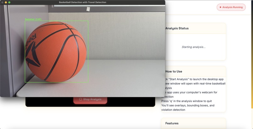
Task: Click the square stop icon in Stop Analysis
Action: pyautogui.click(x=81, y=99)
